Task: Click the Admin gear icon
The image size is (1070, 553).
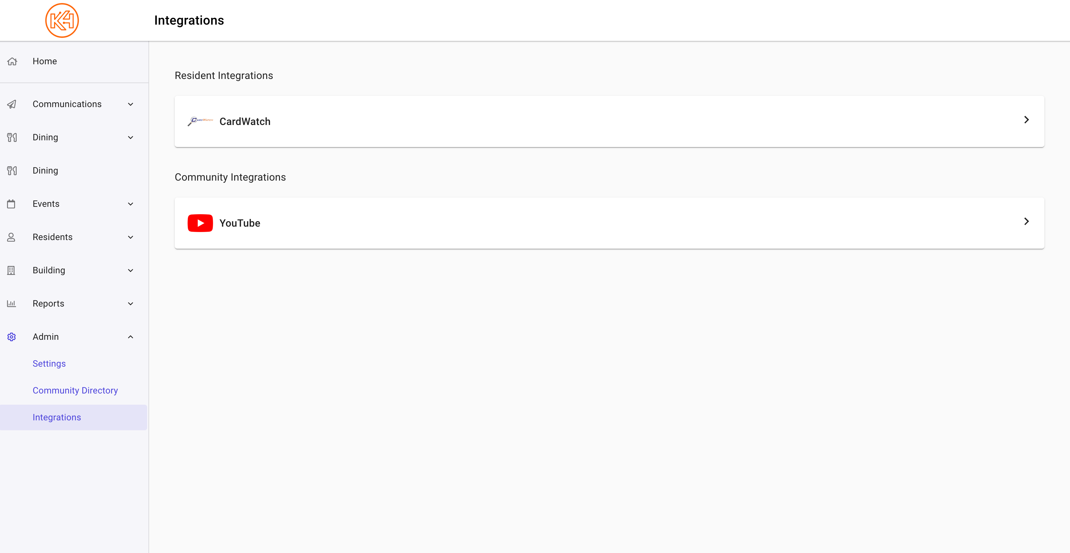Action: (x=12, y=337)
